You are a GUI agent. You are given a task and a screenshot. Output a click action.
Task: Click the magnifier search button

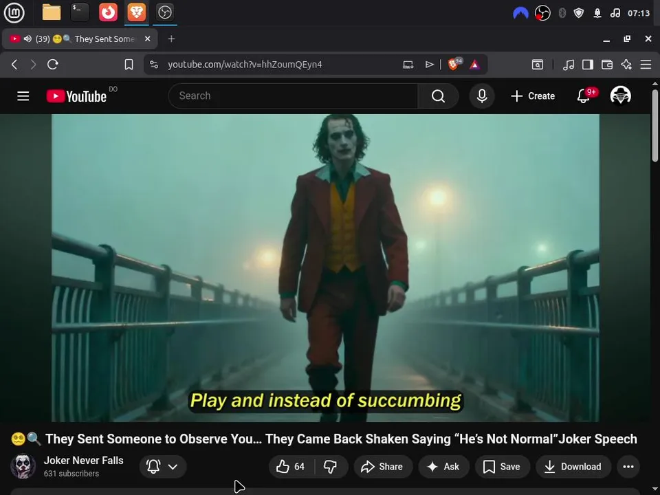coord(438,96)
